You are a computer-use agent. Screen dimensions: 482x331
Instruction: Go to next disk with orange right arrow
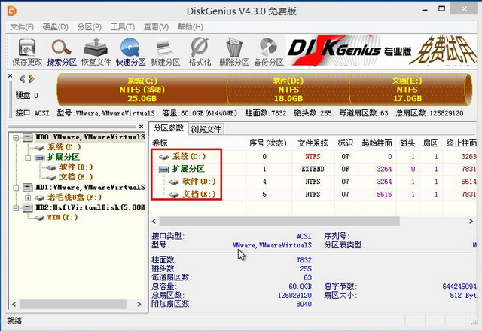pos(32,78)
